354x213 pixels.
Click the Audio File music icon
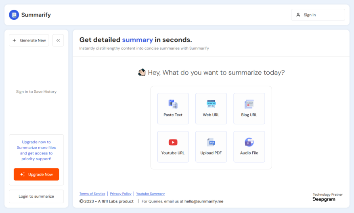(x=249, y=142)
